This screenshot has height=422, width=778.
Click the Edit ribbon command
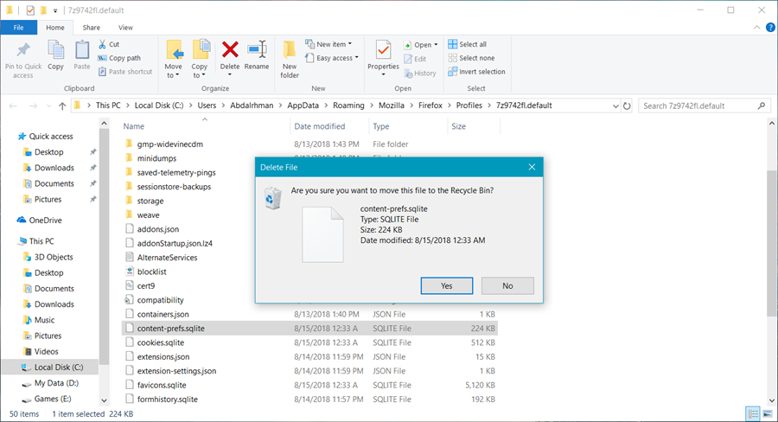click(x=415, y=59)
